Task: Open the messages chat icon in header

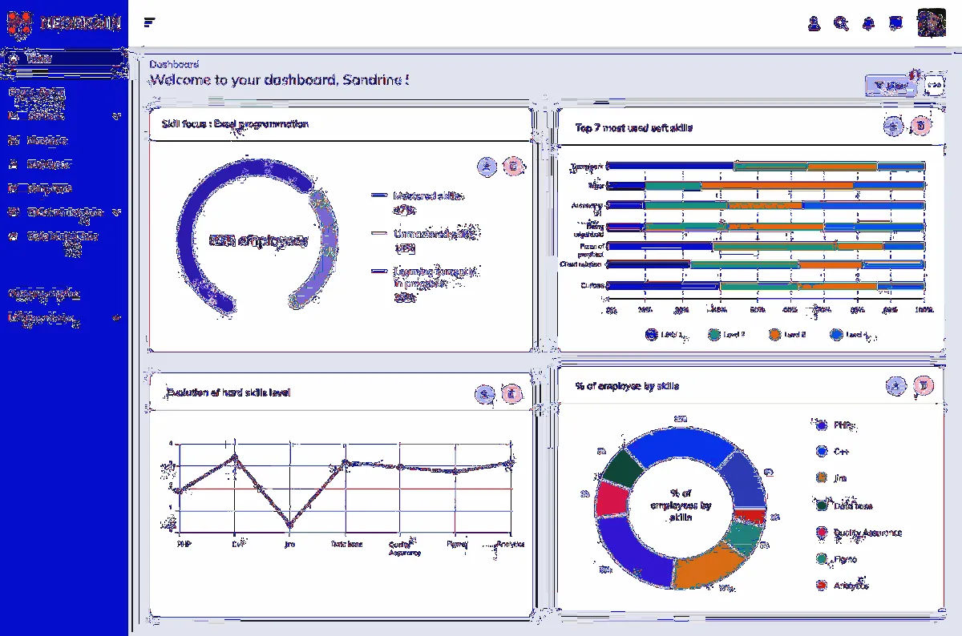Action: [x=895, y=24]
